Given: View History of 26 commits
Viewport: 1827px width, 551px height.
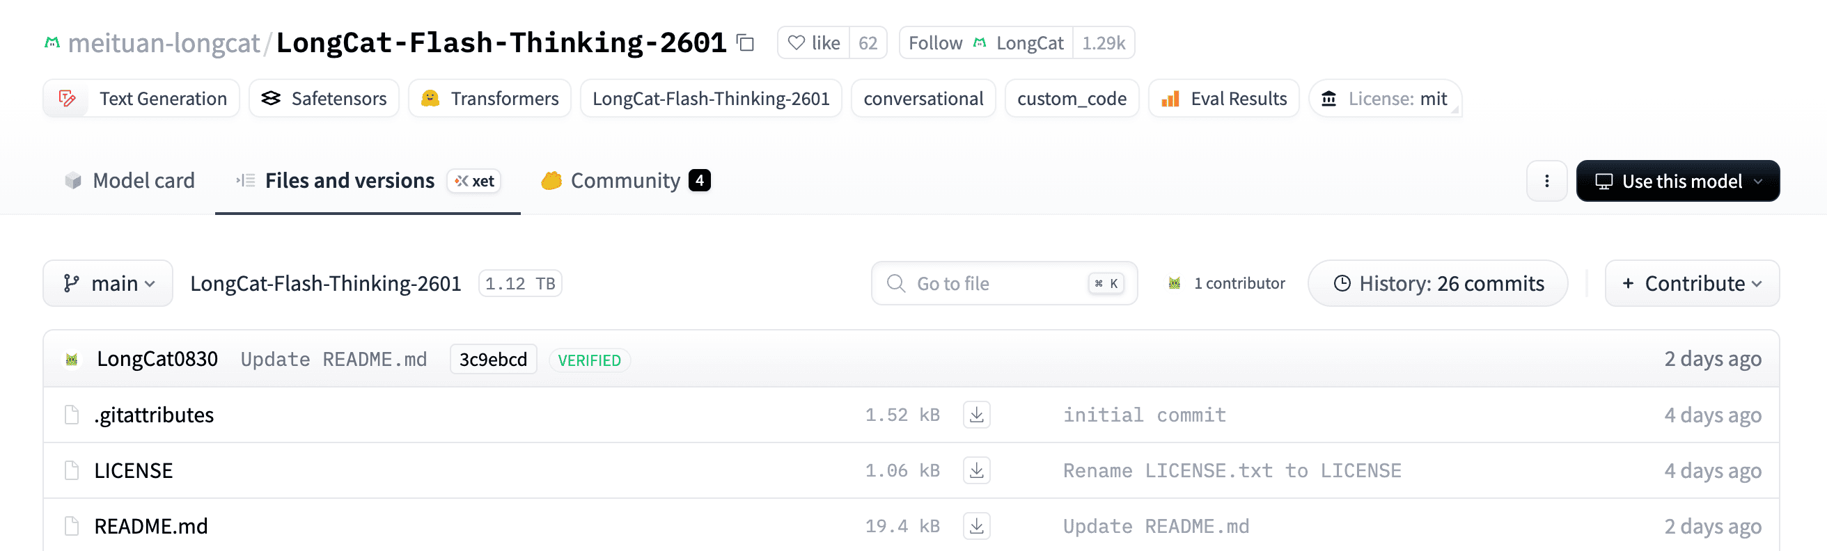Looking at the screenshot, I should 1438,284.
